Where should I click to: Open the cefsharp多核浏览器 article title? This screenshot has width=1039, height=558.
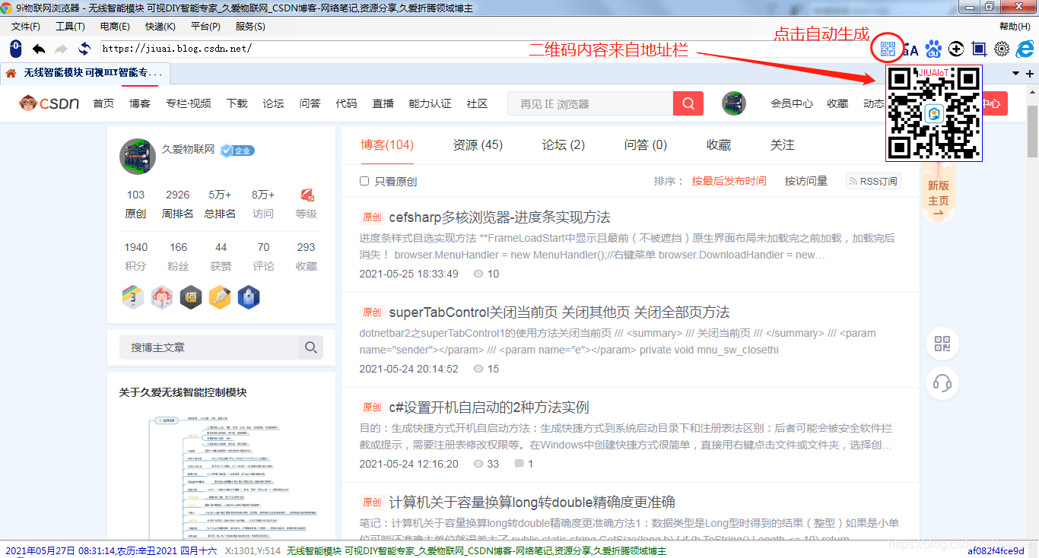click(500, 217)
